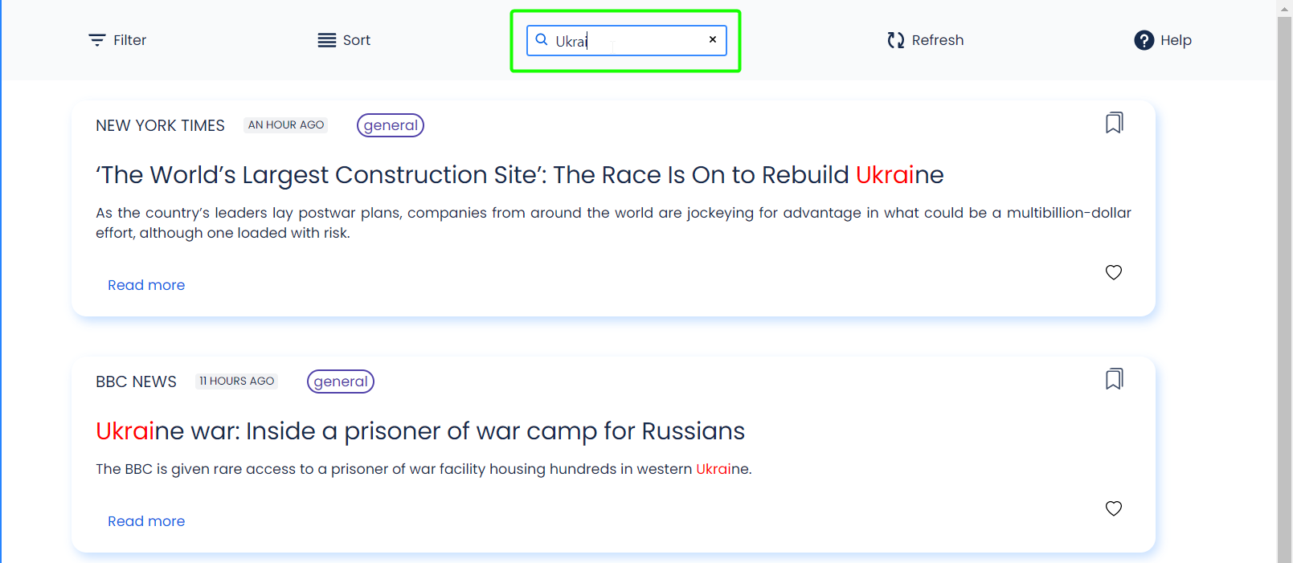The height and width of the screenshot is (563, 1293).
Task: Click the Sort lines icon
Action: (326, 40)
